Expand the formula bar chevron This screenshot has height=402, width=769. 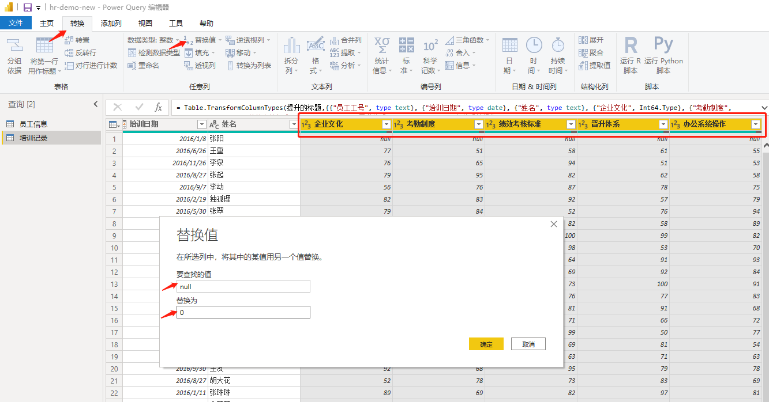pyautogui.click(x=764, y=107)
